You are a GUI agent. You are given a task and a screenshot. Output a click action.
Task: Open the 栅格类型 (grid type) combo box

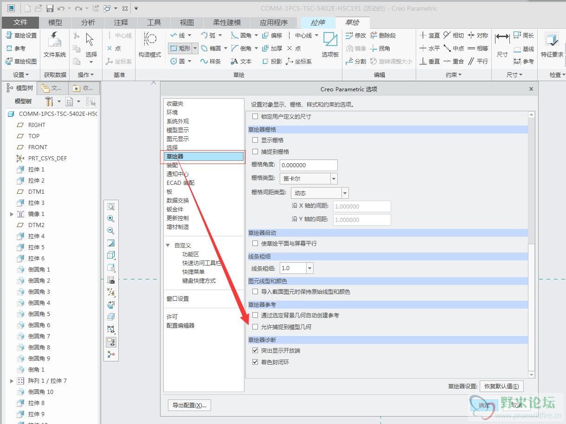pyautogui.click(x=309, y=178)
